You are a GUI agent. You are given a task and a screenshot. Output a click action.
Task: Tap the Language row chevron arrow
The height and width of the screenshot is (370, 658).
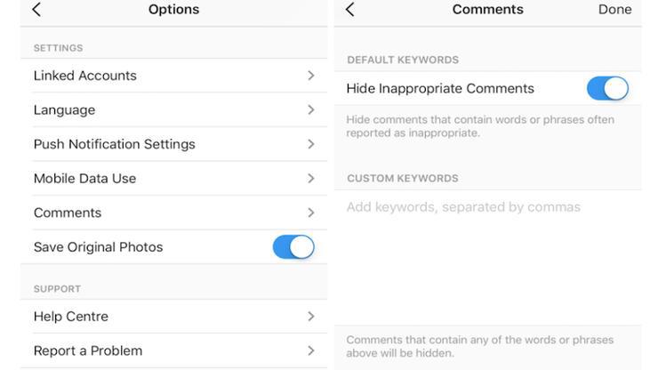pyautogui.click(x=310, y=110)
